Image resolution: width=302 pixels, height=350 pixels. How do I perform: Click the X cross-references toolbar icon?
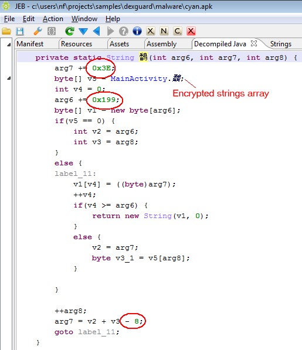tap(151, 31)
